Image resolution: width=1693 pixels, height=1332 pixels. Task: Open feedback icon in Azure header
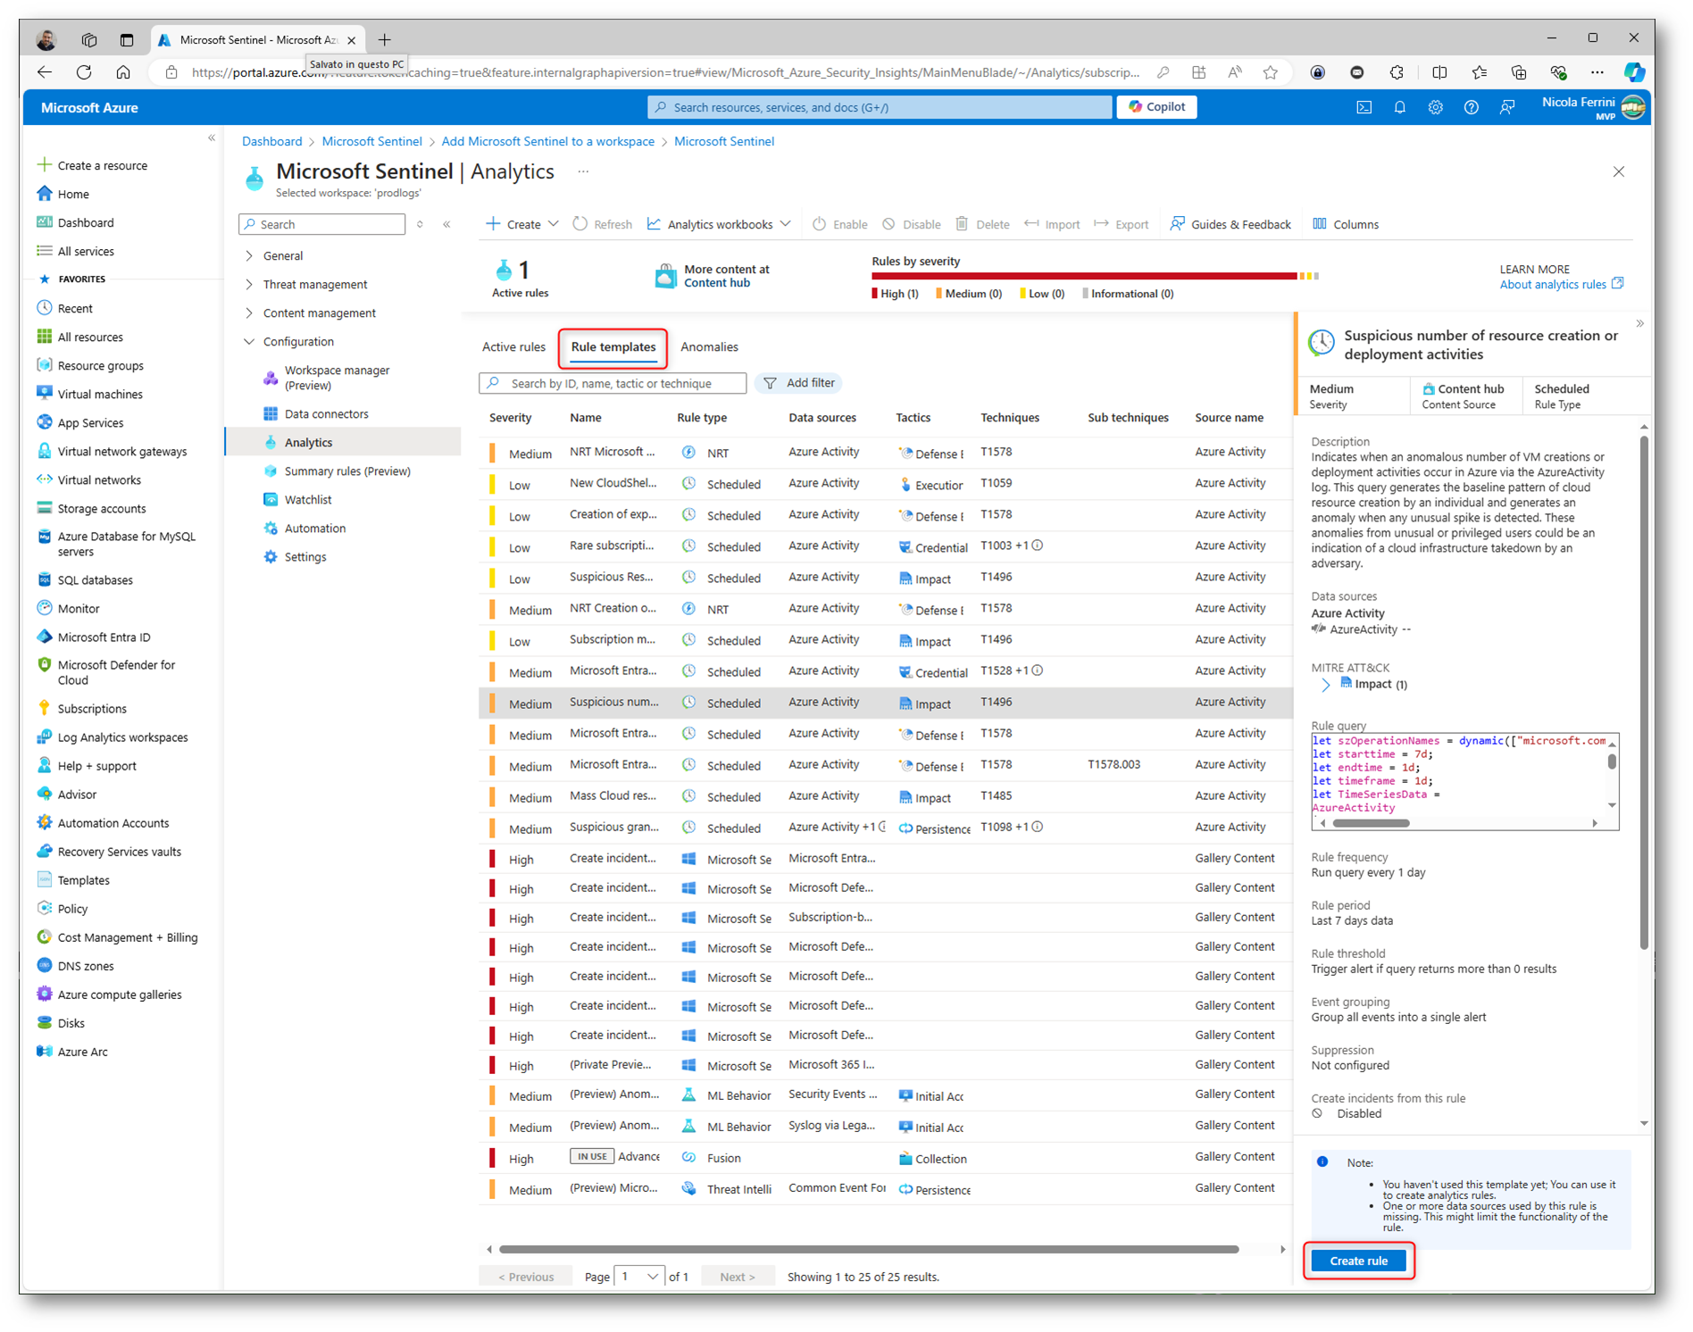[1507, 107]
